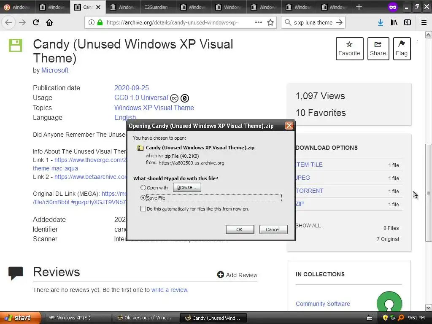Click the Reviews speech bubble icon
The image size is (432, 324).
(16, 273)
